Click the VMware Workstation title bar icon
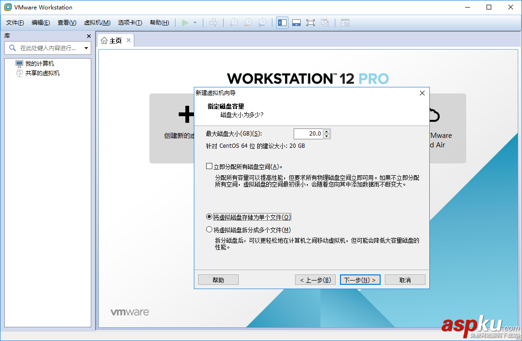The height and width of the screenshot is (341, 522). (x=8, y=7)
